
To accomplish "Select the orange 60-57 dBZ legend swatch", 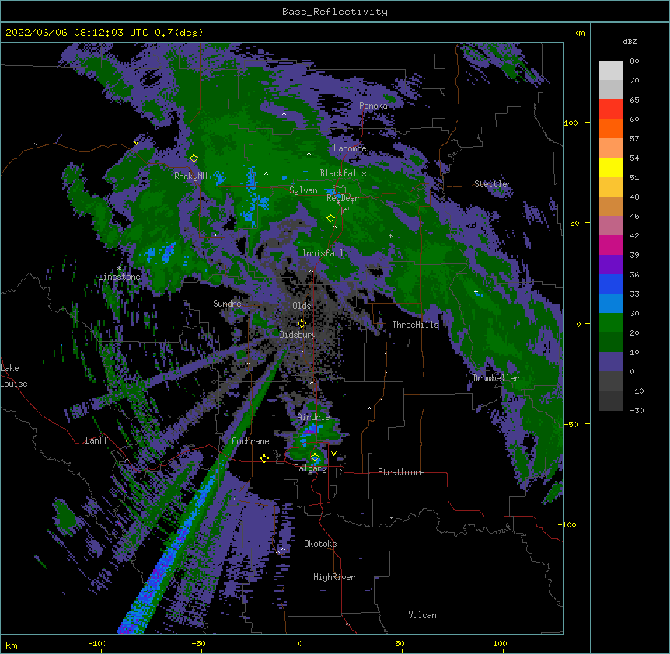I will click(611, 128).
